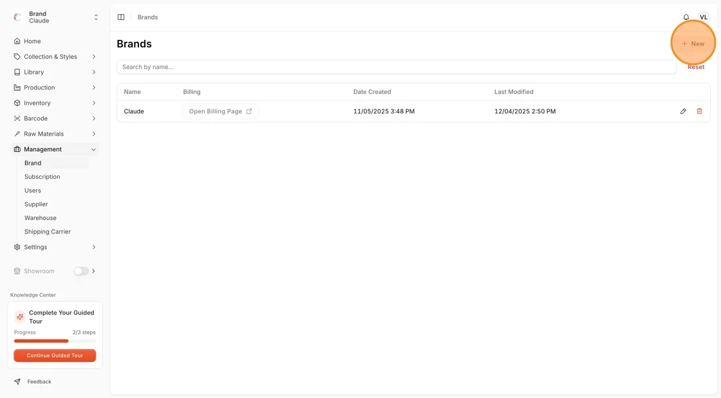Click the Claude name cell
Viewport: 721px width, 398px height.
[134, 111]
